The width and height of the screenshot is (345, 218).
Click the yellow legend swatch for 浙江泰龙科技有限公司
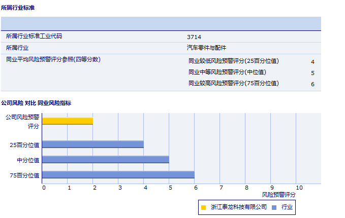(x=204, y=207)
